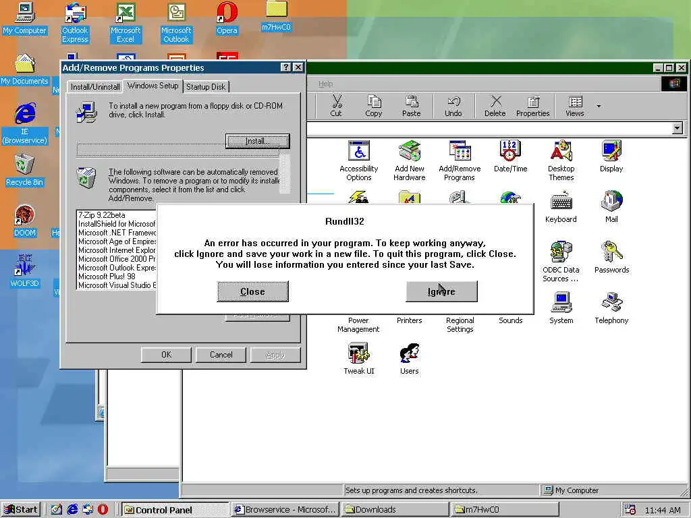
Task: Open the WOLF3D desktop shortcut
Action: (24, 271)
